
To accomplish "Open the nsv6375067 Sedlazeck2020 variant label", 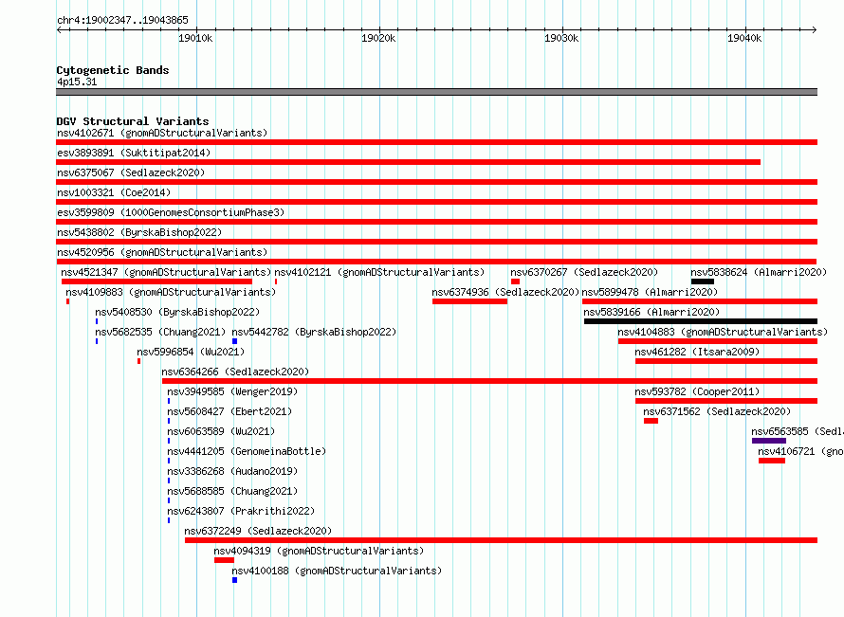I will [131, 172].
